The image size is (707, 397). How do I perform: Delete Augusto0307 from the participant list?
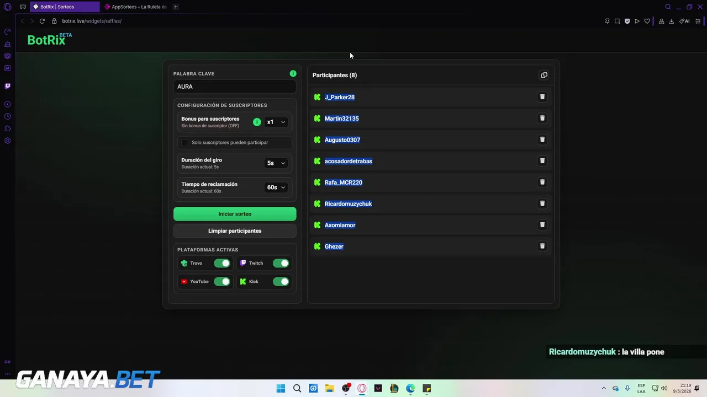tap(542, 140)
